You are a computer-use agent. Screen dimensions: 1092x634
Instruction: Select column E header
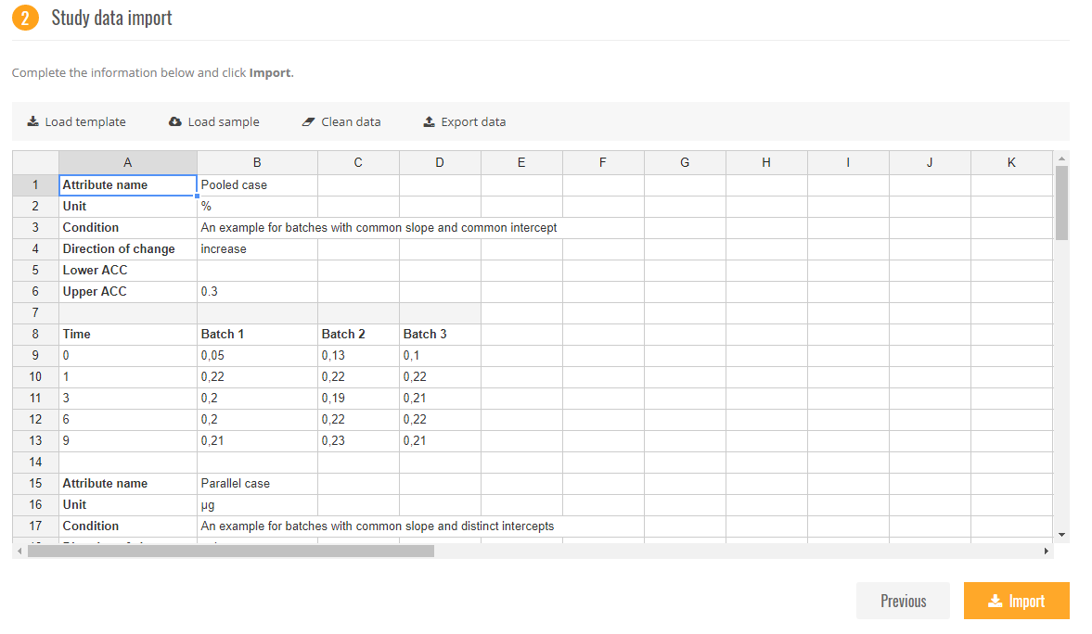coord(520,163)
